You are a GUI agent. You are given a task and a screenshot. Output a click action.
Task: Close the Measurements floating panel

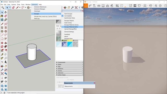click(94, 83)
